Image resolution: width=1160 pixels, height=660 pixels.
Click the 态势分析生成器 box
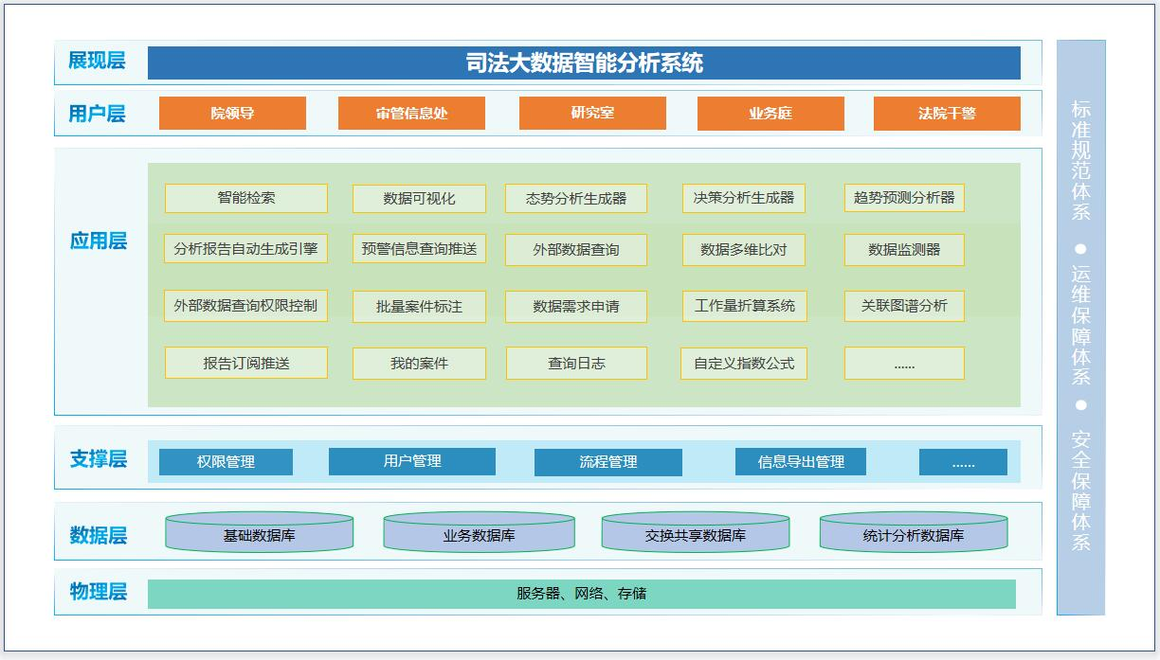[576, 199]
